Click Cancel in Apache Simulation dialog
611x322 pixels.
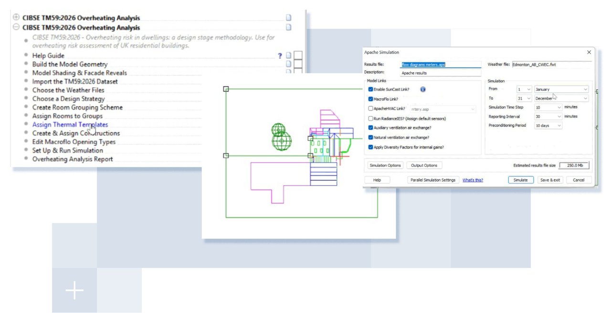point(579,180)
